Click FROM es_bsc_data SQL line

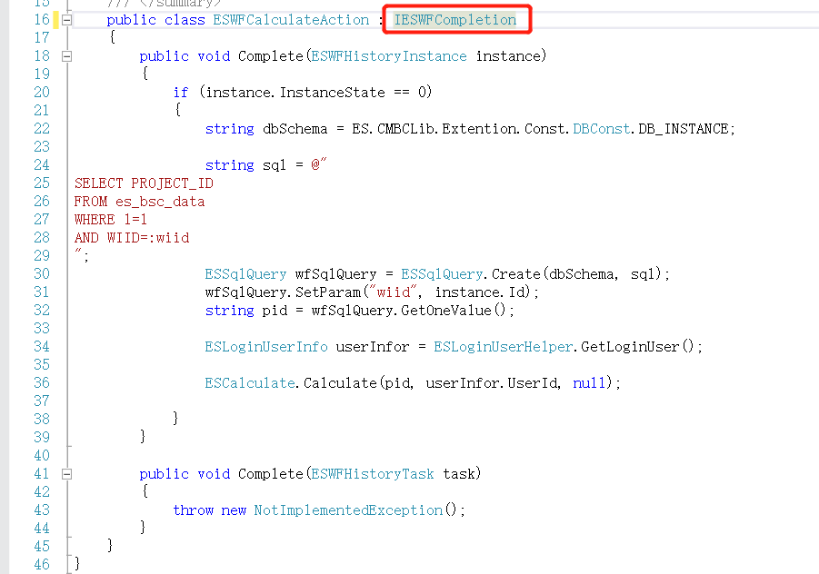pos(139,202)
